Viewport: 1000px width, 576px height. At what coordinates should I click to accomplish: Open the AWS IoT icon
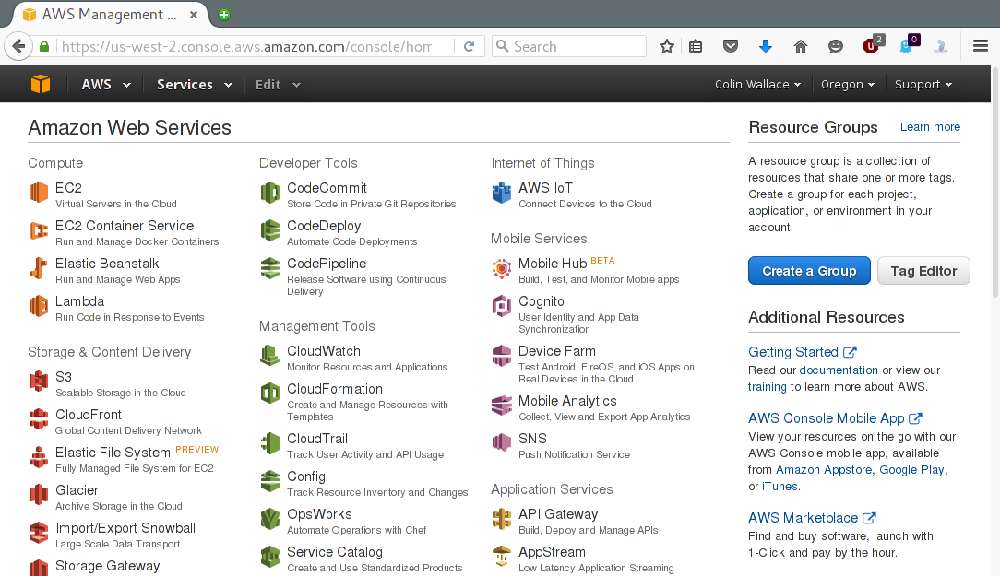(502, 192)
